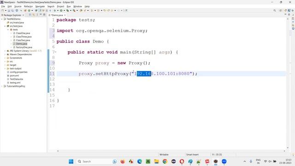Close the Demo.java editor tab
295x166 pixels.
point(65,15)
